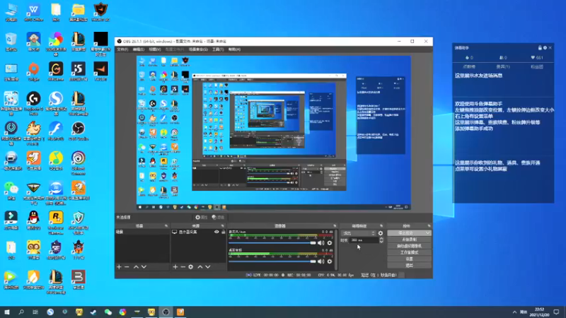Close the danmu assistant panel
This screenshot has height=318, width=566.
(x=550, y=47)
